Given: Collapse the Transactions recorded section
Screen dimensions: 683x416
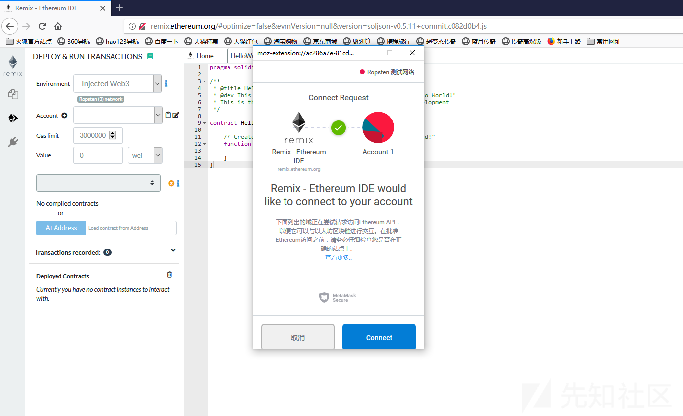Looking at the screenshot, I should tap(173, 250).
